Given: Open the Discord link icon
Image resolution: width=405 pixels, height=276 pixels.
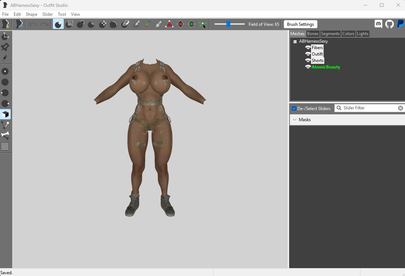Looking at the screenshot, I should tap(378, 24).
